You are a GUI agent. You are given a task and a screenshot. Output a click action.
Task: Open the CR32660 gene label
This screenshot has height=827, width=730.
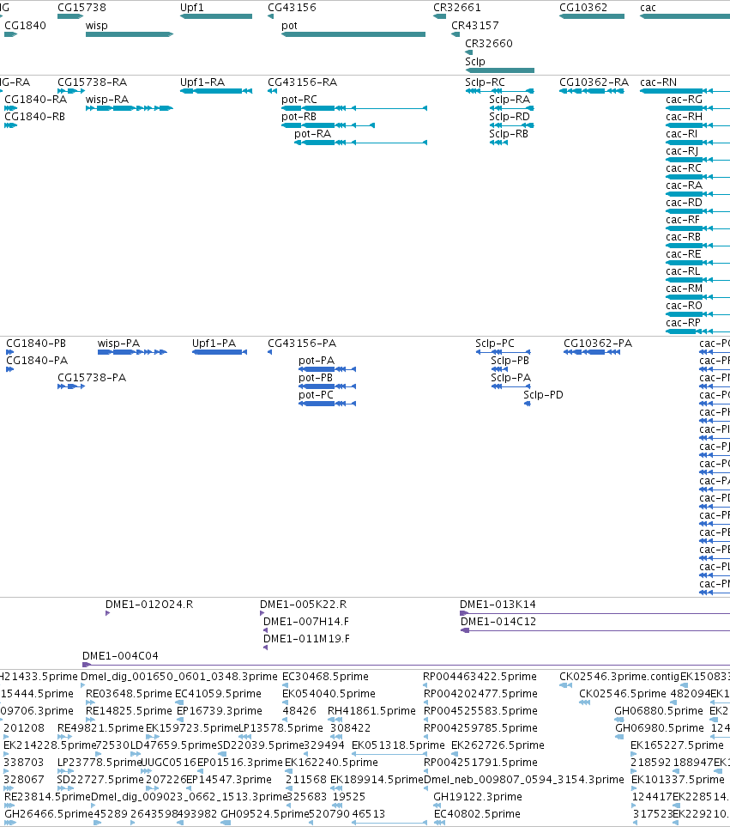click(x=489, y=43)
